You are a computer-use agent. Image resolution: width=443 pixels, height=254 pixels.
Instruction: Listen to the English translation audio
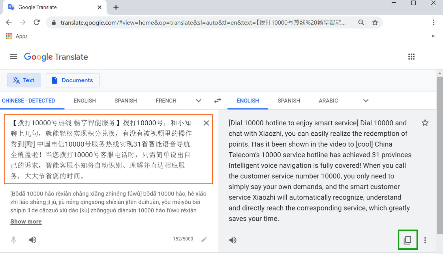coord(233,240)
